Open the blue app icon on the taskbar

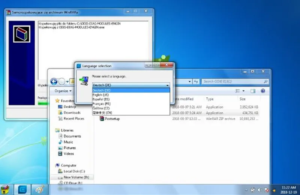click(x=22, y=190)
